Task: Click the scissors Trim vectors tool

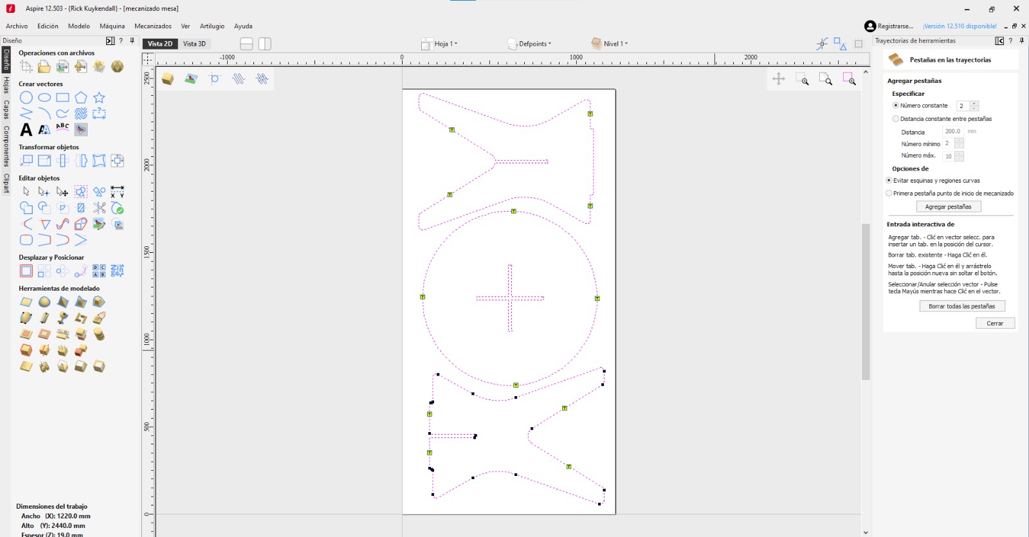Action: (x=99, y=208)
